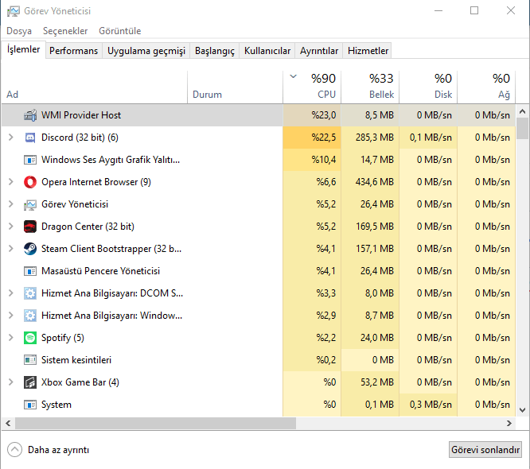Image resolution: width=530 pixels, height=469 pixels.
Task: Click the Görev Yöneticisi row icon
Action: [30, 204]
